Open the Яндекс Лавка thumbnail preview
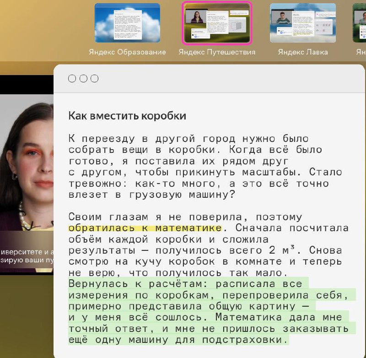The image size is (366, 358). (303, 23)
